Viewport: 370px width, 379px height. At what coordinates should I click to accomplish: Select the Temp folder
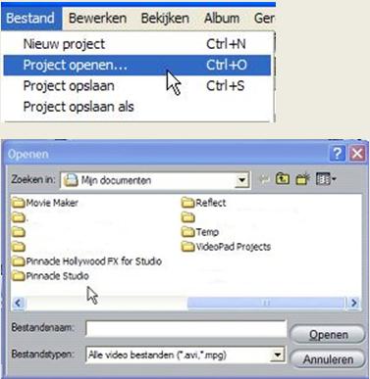coord(200,232)
